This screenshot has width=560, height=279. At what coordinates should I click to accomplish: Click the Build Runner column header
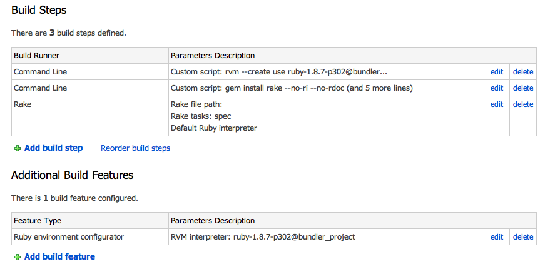tap(36, 56)
